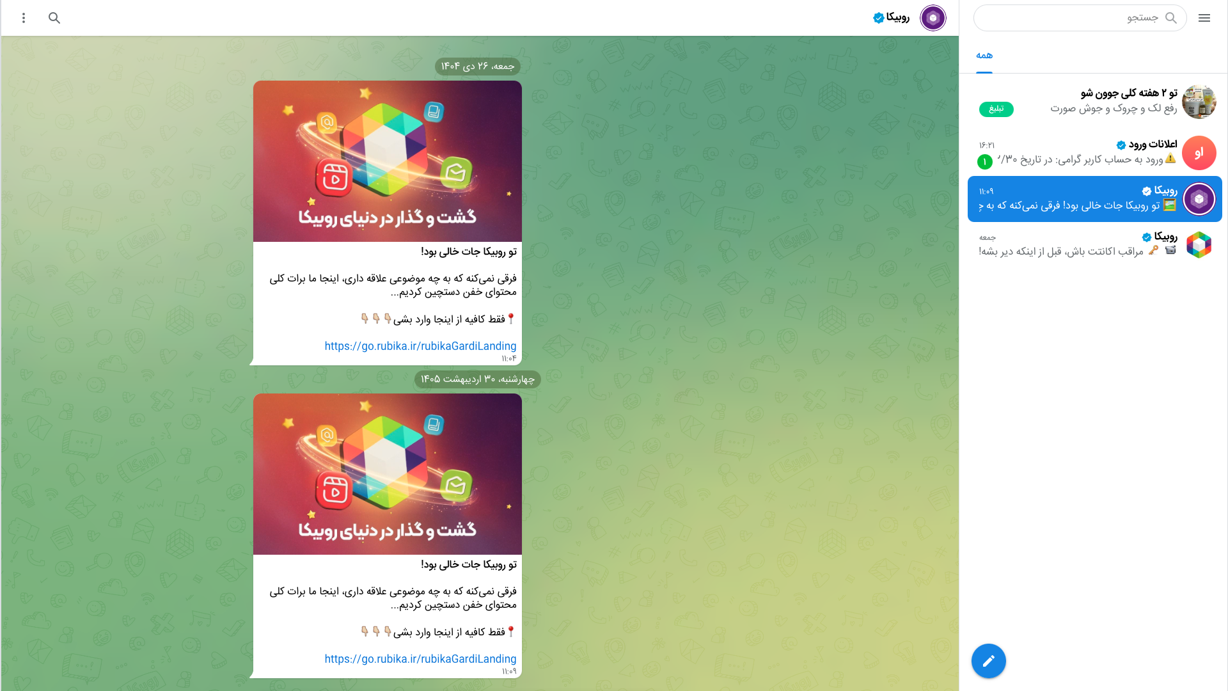Open the اعلانات ورود chat
The width and height of the screenshot is (1228, 691).
(x=1094, y=153)
